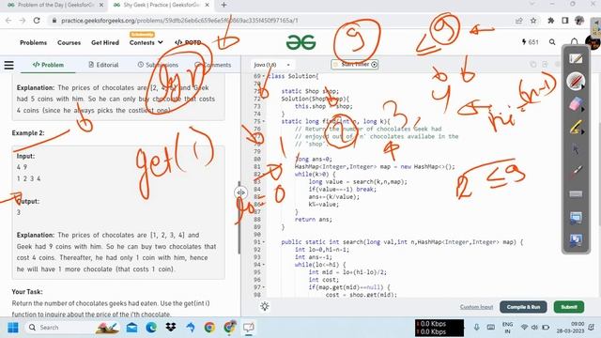The height and width of the screenshot is (338, 601).
Task: Select the yellow highlighter tool
Action: [576, 127]
